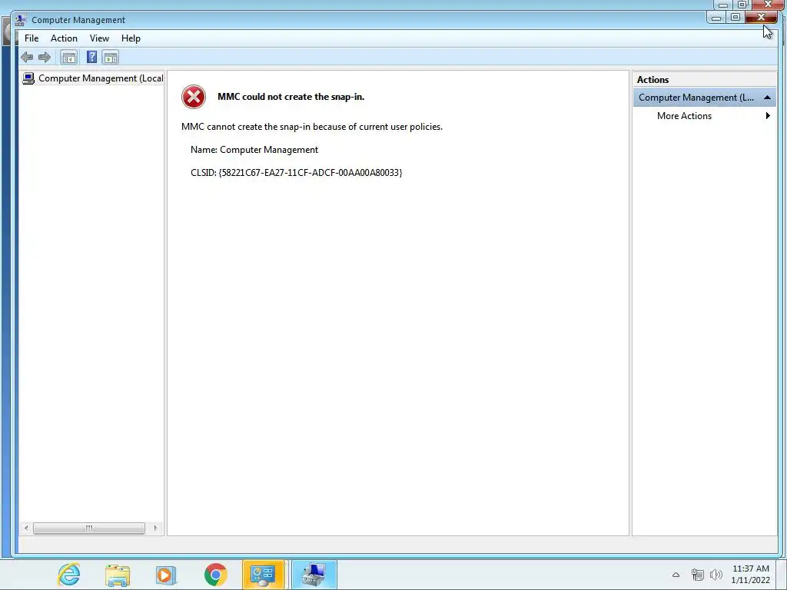The height and width of the screenshot is (590, 787).
Task: Minimize the Computer Management window
Action: pos(716,18)
